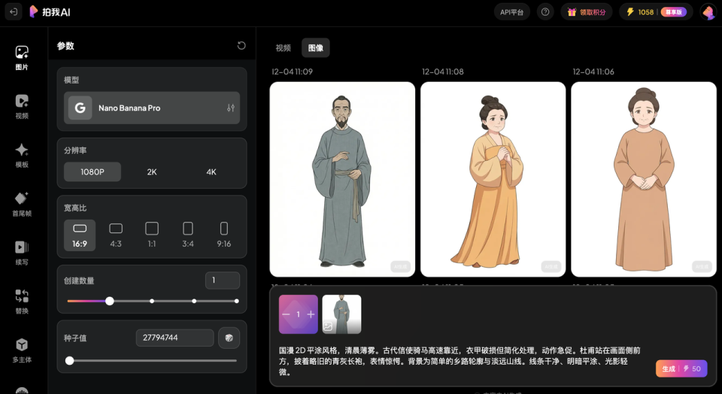
Task: Click the prompt text area
Action: tap(460, 362)
